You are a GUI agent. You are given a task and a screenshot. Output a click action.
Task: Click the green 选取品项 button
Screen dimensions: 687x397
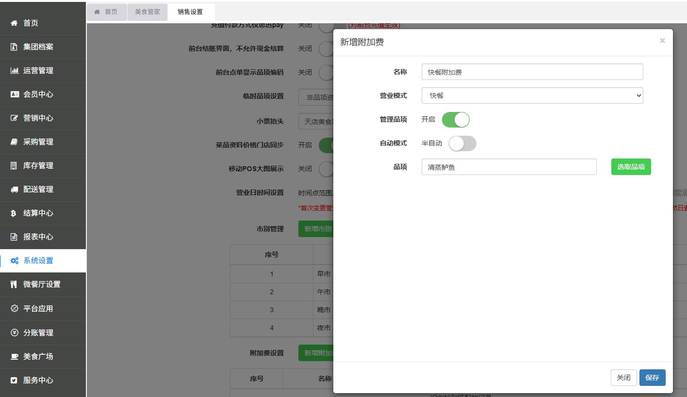(631, 167)
